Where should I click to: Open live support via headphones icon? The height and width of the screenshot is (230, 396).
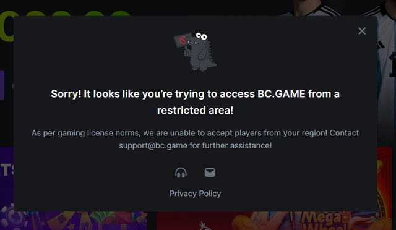coord(181,172)
